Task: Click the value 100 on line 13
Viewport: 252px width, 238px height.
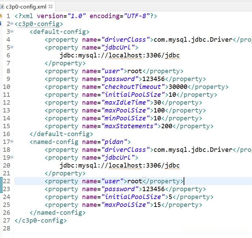Action: [x=159, y=110]
